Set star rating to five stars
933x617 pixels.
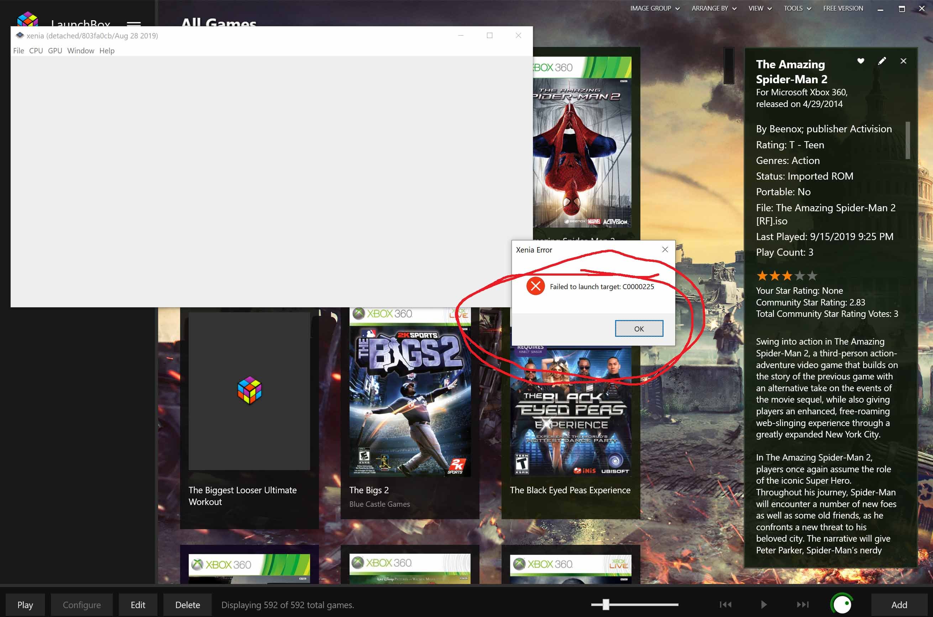pos(812,276)
